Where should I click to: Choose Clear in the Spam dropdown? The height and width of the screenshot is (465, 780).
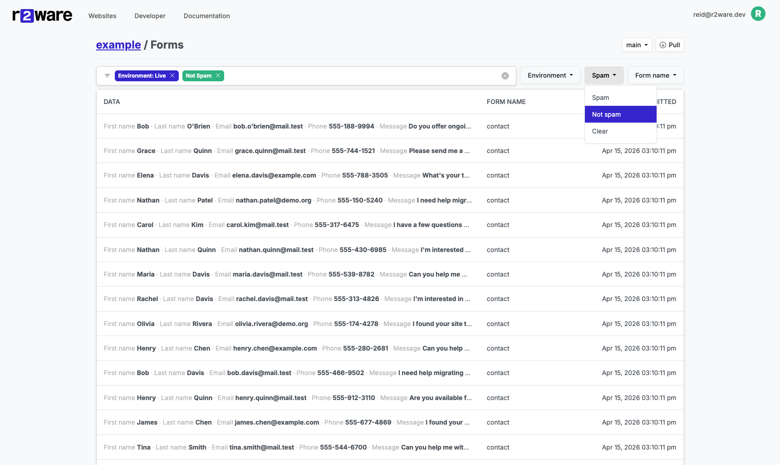click(620, 131)
